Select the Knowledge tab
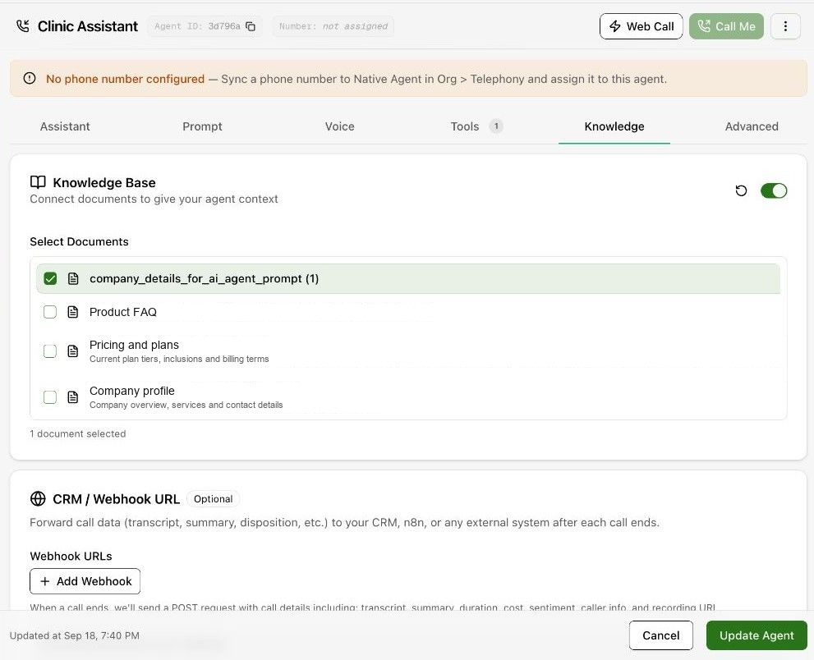The height and width of the screenshot is (660, 814). (x=614, y=126)
